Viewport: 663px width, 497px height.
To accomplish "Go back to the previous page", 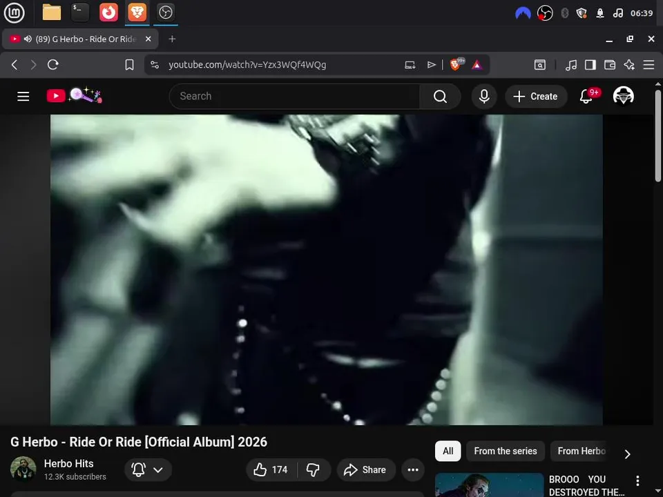I will (15, 65).
